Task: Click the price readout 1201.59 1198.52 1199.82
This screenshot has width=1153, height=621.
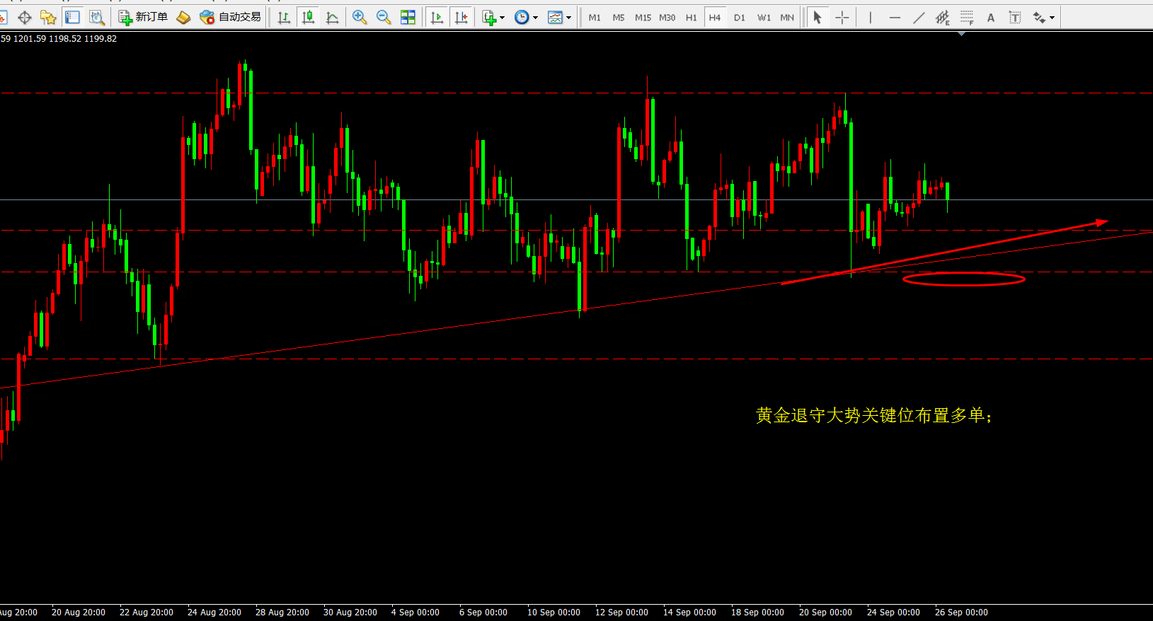Action: tap(65, 39)
